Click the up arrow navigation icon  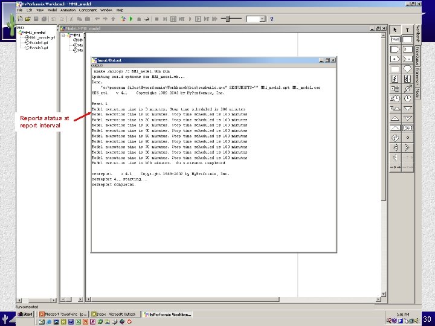pos(113,19)
